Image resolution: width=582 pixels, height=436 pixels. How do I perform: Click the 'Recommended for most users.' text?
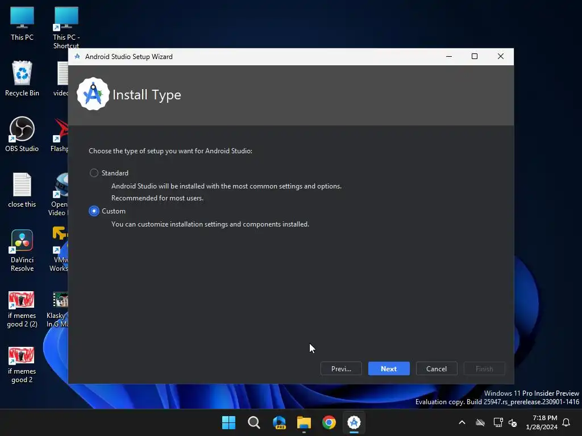(157, 198)
